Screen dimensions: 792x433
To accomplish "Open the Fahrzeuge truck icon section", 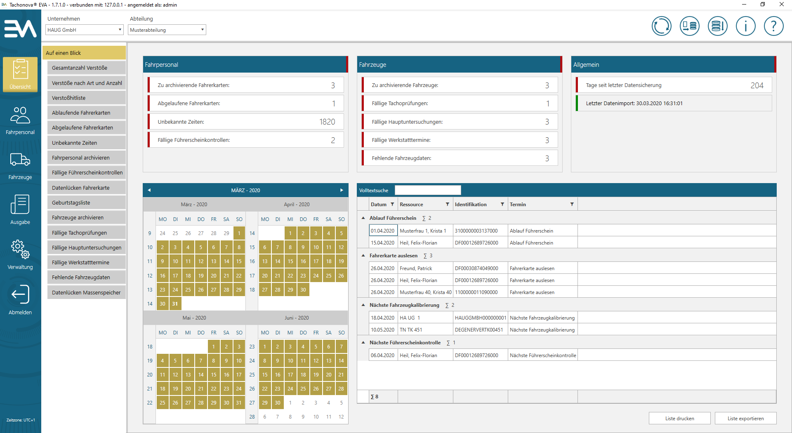I will tap(20, 165).
